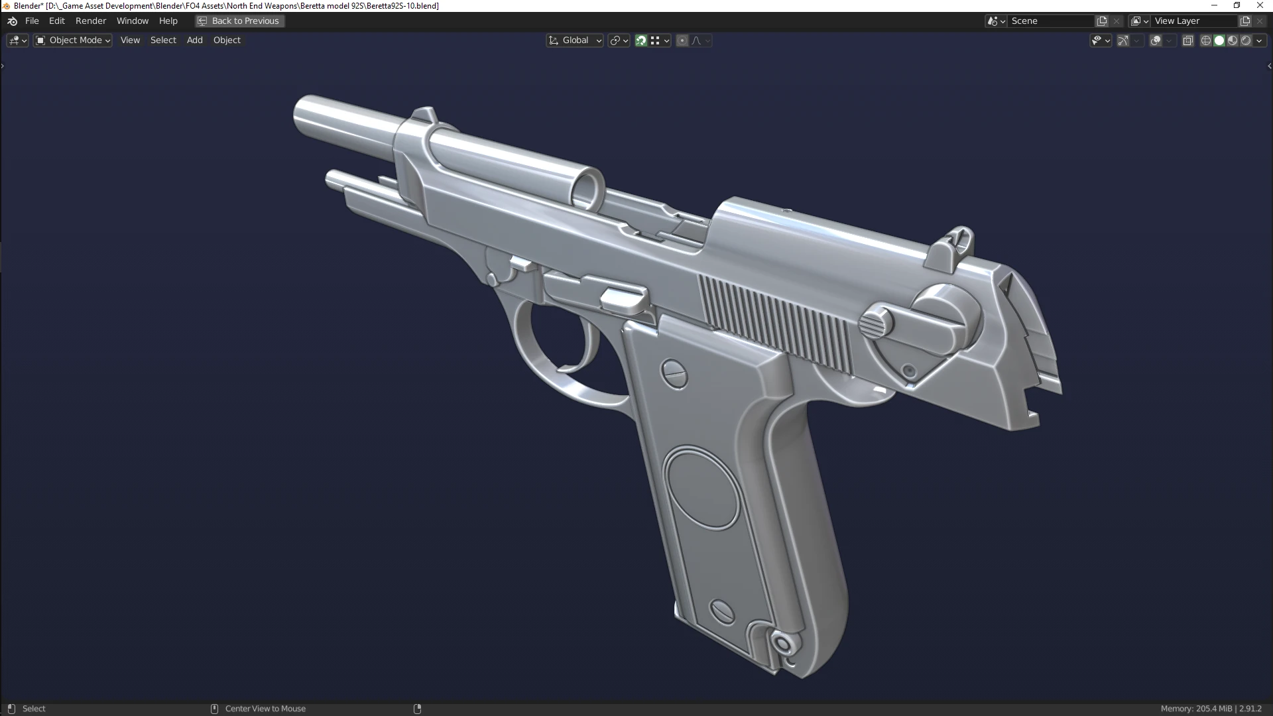Open the Render menu

tap(91, 21)
